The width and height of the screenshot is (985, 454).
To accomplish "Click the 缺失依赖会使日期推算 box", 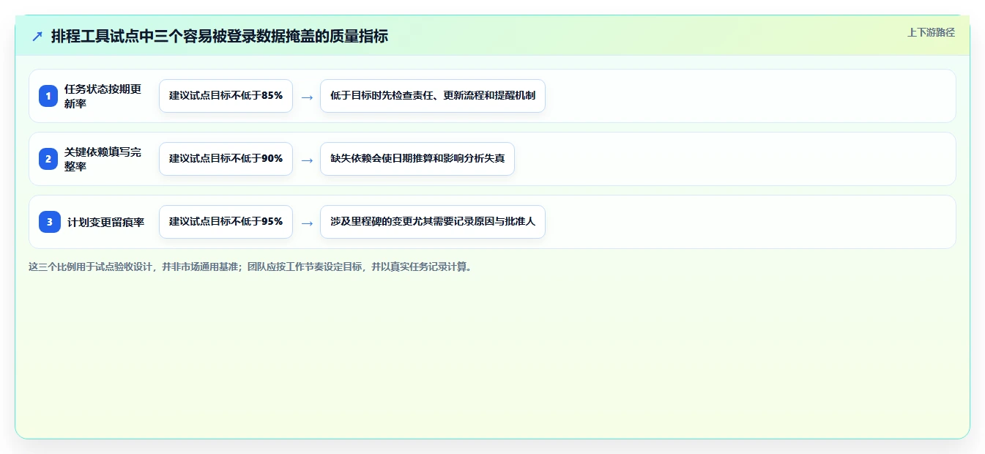I will [x=417, y=159].
